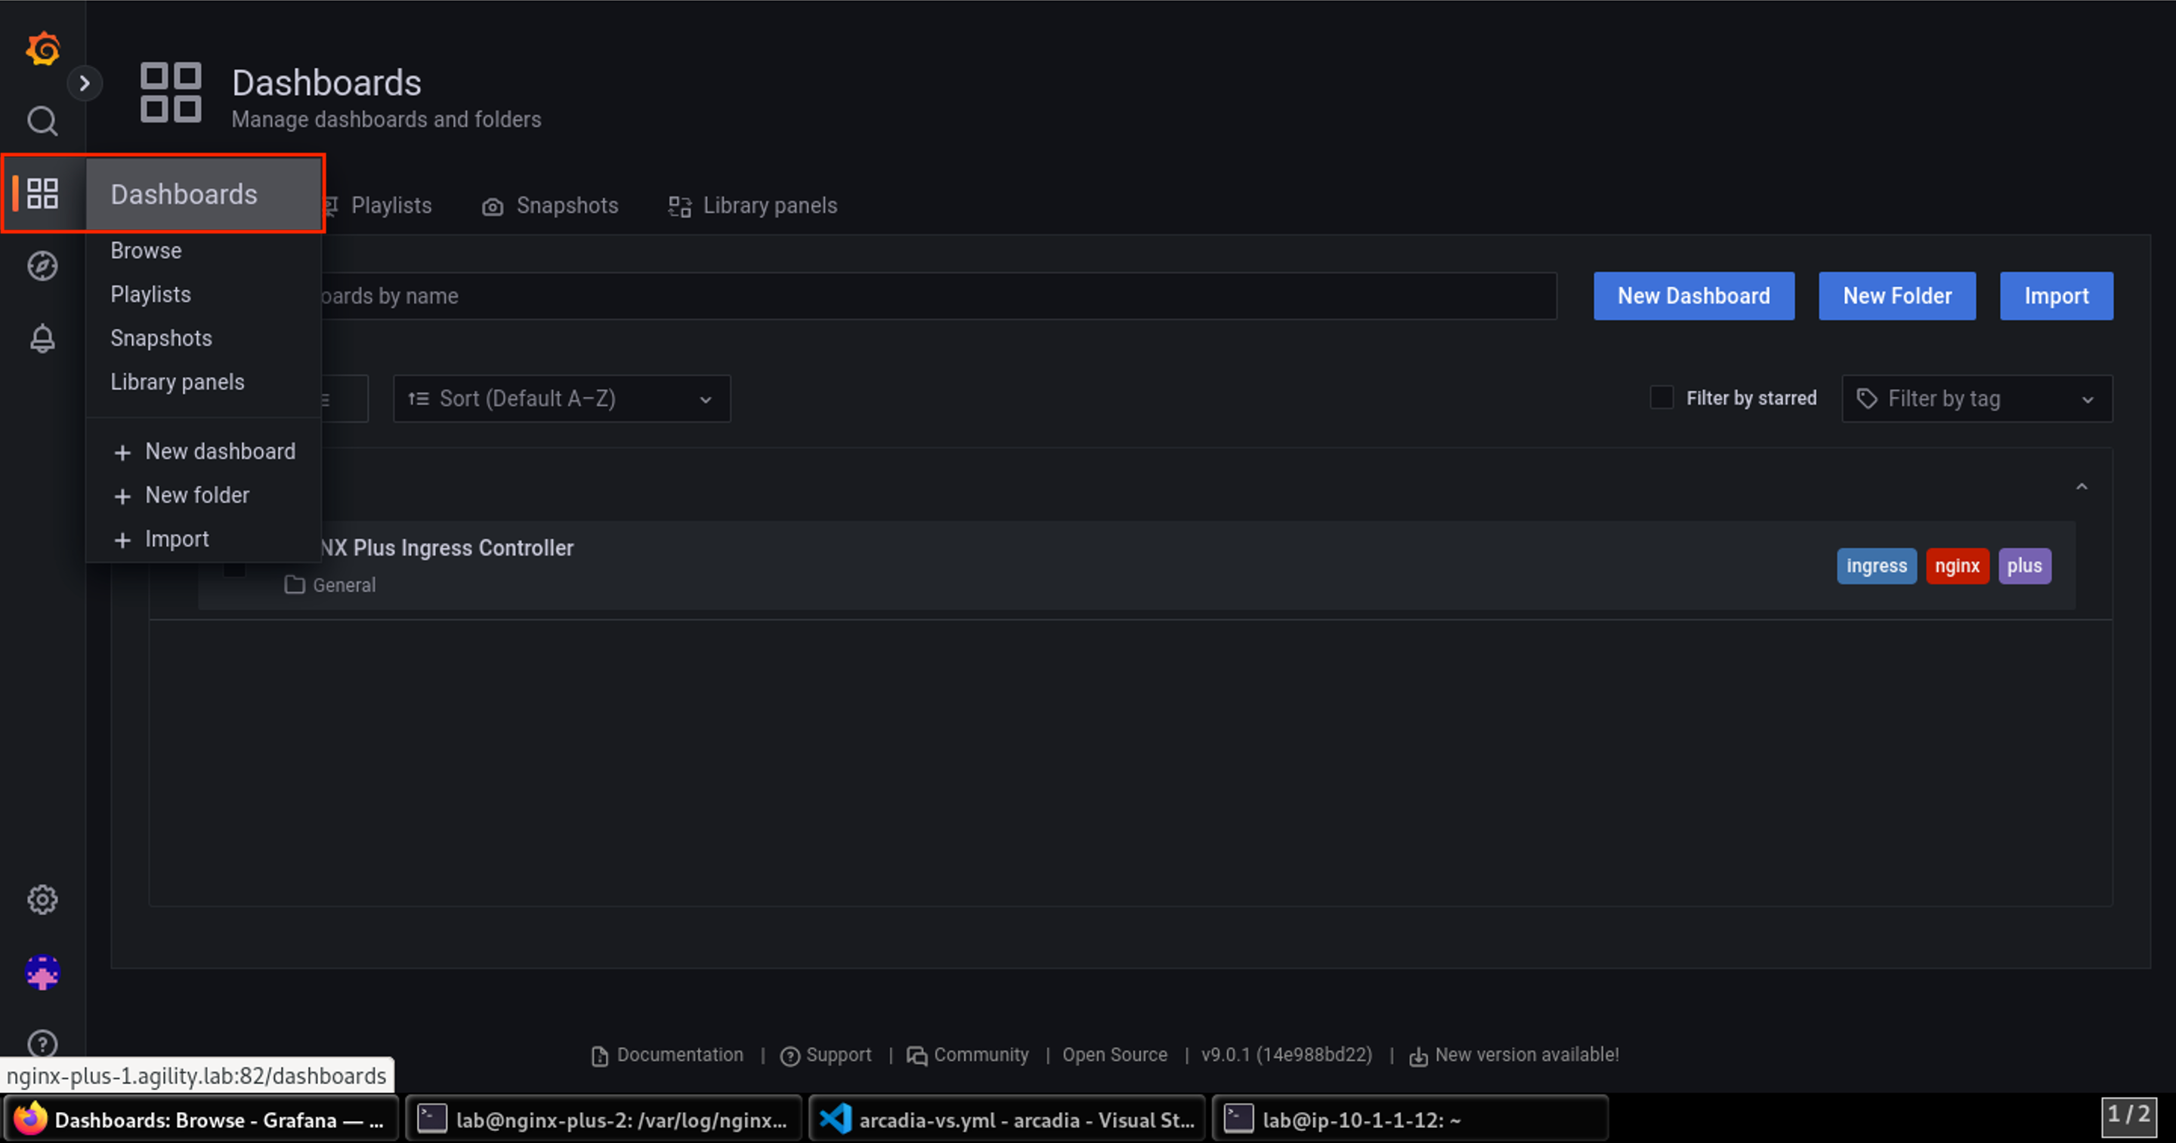Click the sort icon beside Sort (Default A–Z)
The height and width of the screenshot is (1143, 2176).
(419, 399)
